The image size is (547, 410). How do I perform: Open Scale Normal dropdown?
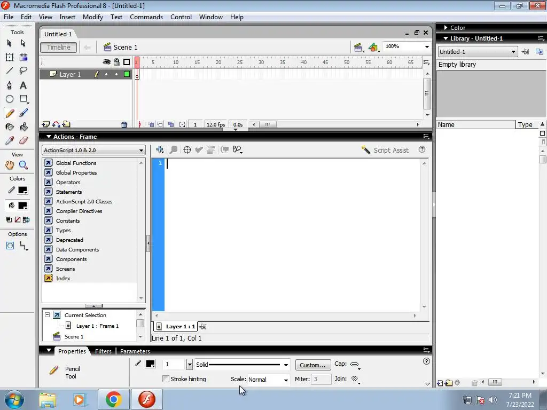tap(268, 380)
